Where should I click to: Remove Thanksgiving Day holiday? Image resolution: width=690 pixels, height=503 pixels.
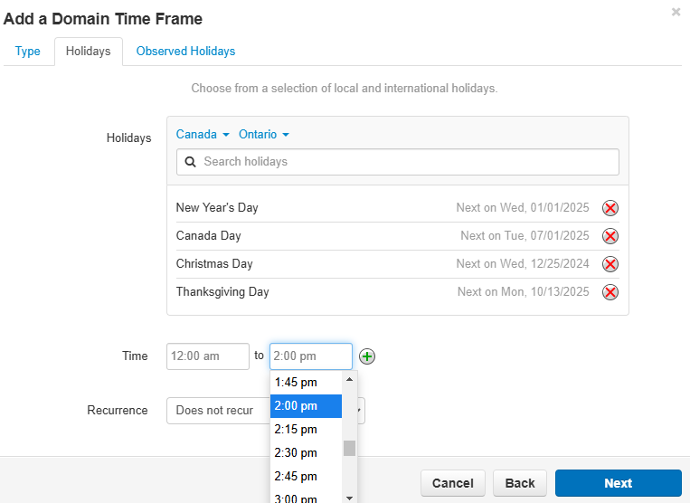(610, 292)
